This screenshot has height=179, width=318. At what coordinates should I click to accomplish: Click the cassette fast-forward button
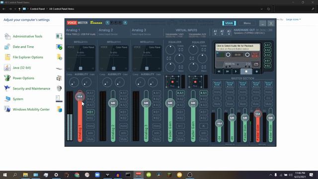228,72
